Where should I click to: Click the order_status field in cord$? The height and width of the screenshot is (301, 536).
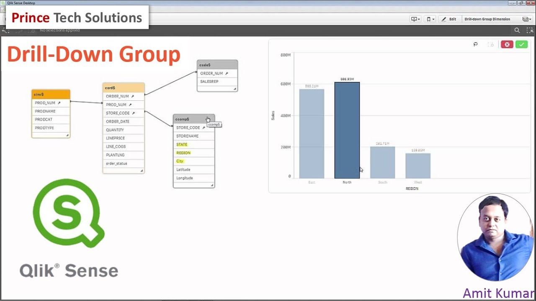124,163
